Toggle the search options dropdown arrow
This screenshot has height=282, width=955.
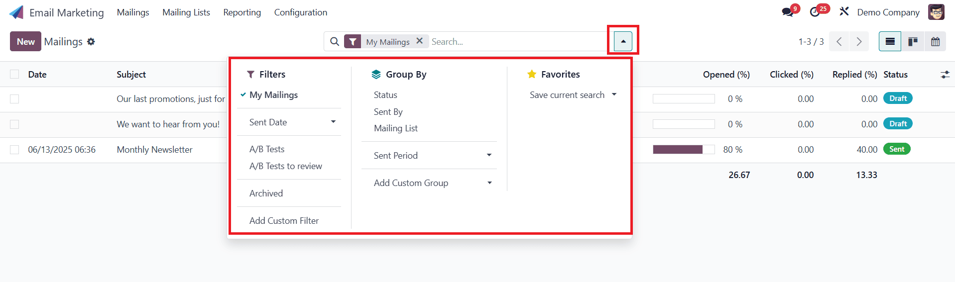click(623, 41)
